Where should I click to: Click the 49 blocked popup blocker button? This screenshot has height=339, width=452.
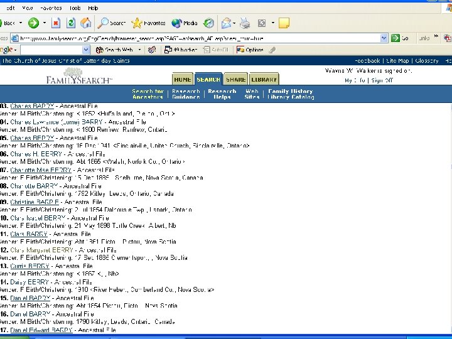[x=181, y=50]
